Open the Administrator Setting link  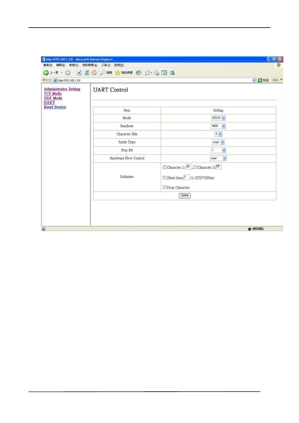(62, 89)
